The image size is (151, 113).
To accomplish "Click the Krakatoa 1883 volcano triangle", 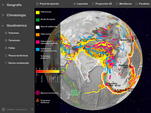I will 115,90.
